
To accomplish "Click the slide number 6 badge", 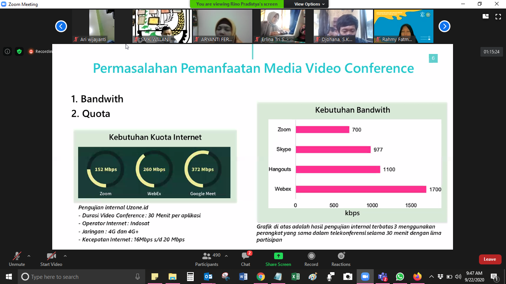I will click(433, 58).
